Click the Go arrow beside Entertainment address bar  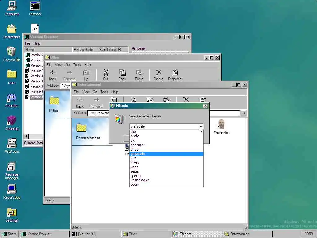[243, 113]
